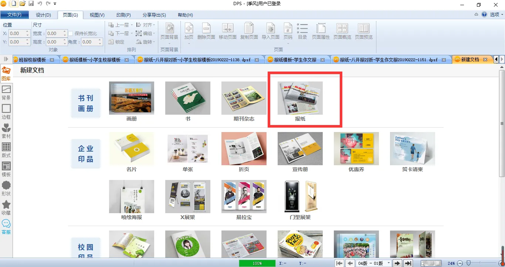505x267 pixels.
Task: Click the zoom slider handle in status bar
Action: coord(468,263)
